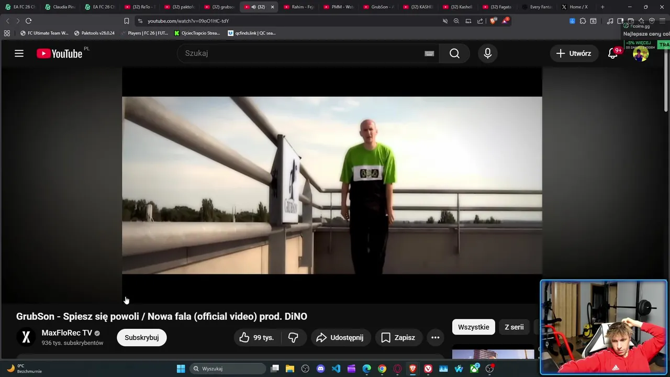This screenshot has width=670, height=377.
Task: Open Google Chrome from the taskbar
Action: coord(382,369)
